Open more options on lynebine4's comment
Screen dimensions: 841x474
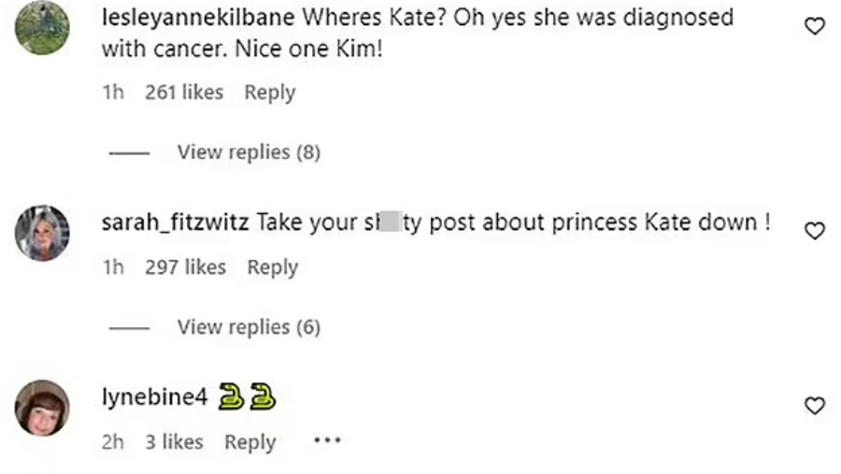click(327, 440)
